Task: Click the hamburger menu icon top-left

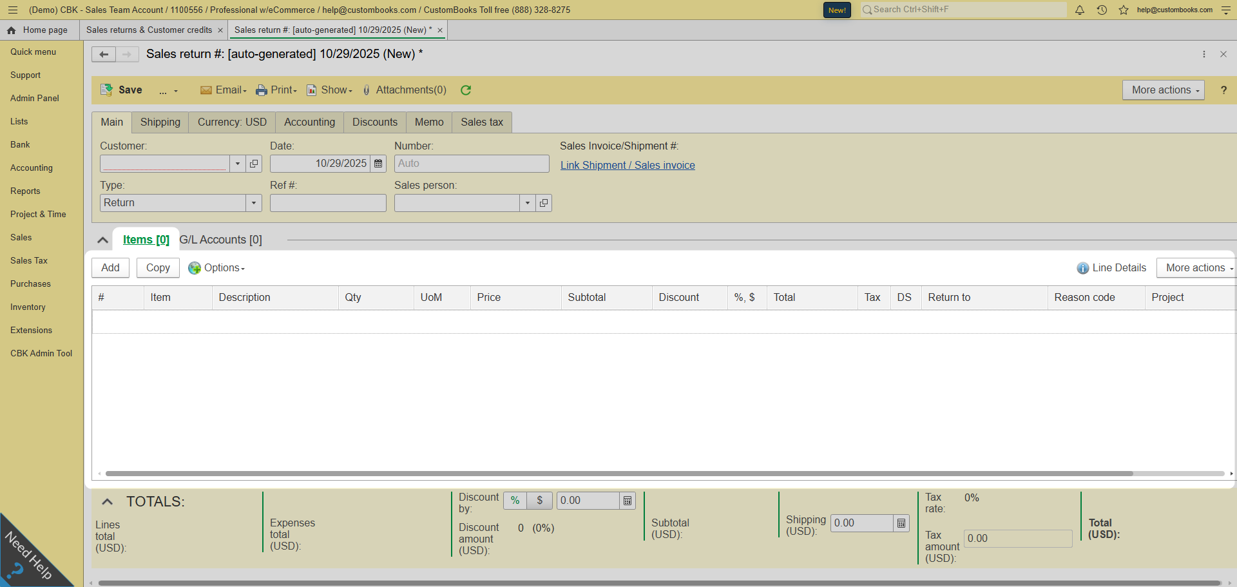Action: click(13, 10)
